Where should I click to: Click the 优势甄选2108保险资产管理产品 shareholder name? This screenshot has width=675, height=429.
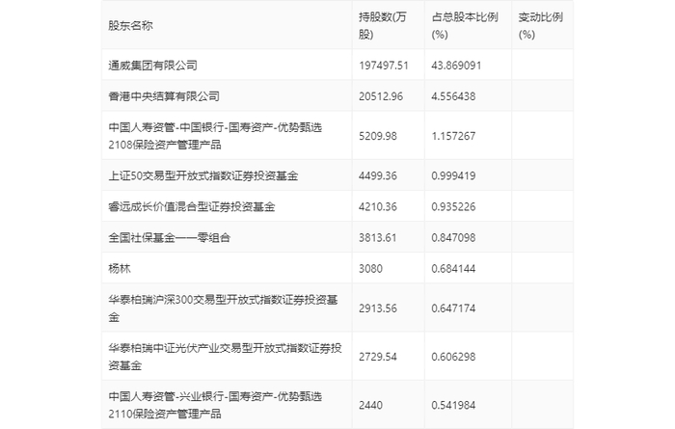(x=215, y=136)
